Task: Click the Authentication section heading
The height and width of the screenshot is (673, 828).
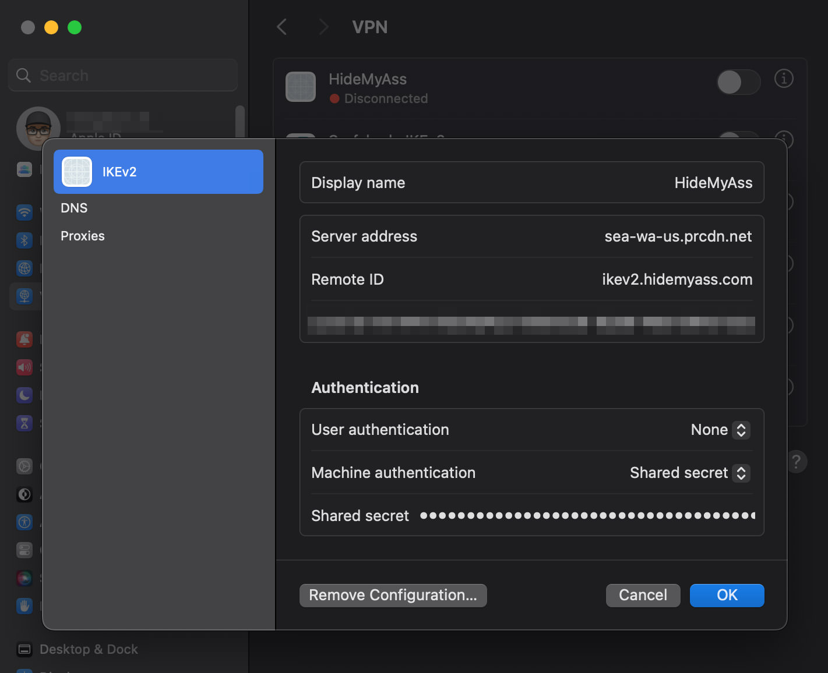Action: tap(365, 388)
